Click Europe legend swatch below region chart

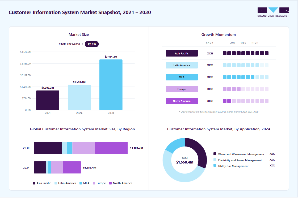94,183
